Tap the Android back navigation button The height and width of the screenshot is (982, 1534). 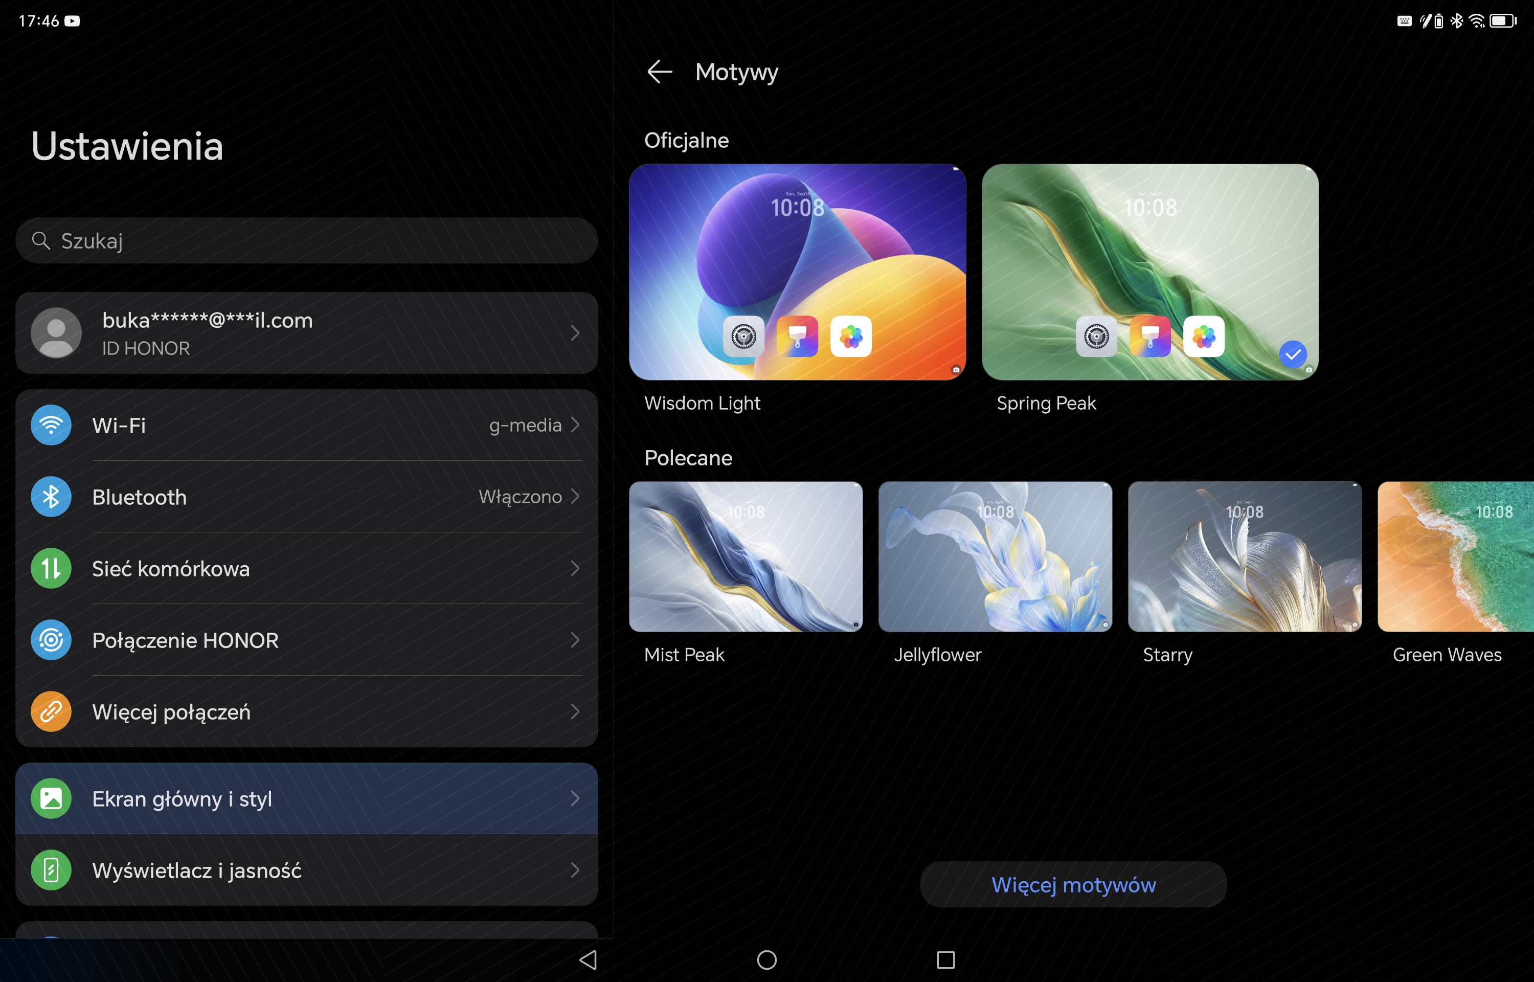[588, 959]
